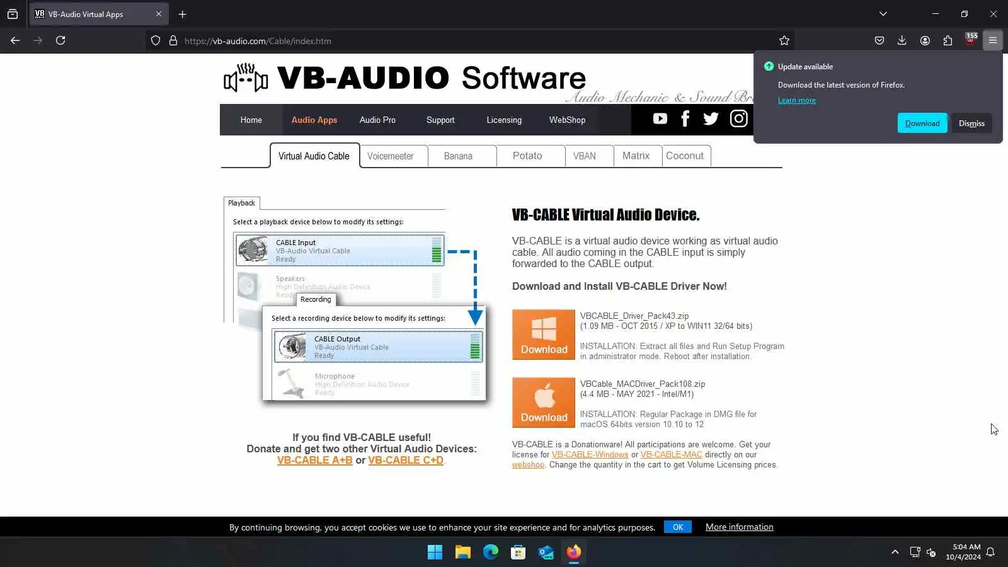Open the Firefox downloads panel
This screenshot has width=1008, height=567.
point(902,40)
